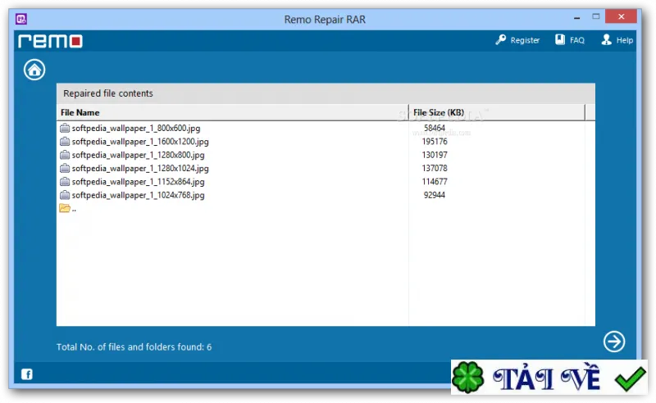
Task: Click file icon of 1280x1024.jpg row
Action: coord(65,168)
